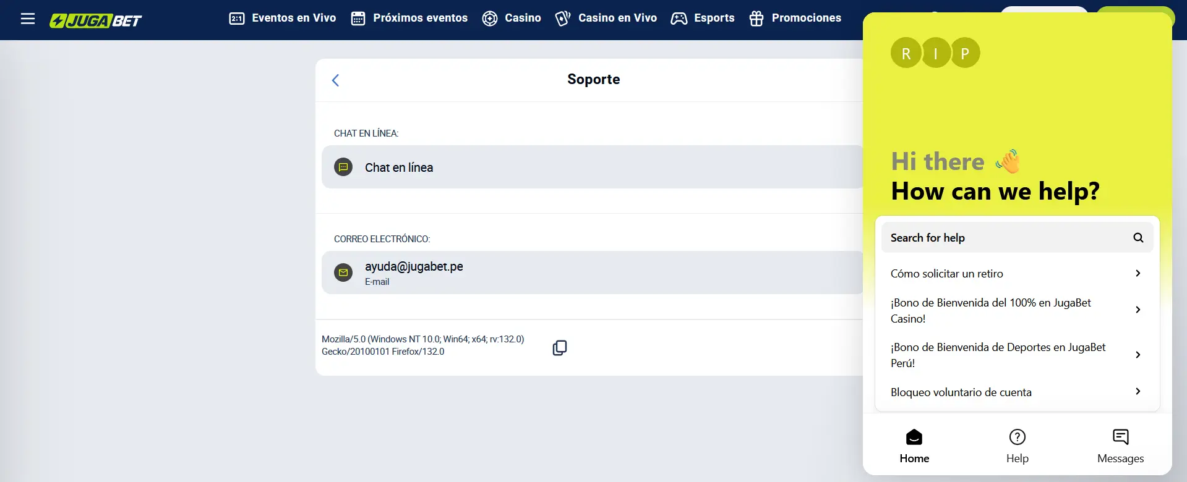Viewport: 1187px width, 482px height.
Task: Expand chevron for Cómo solicitar un retiro
Action: pos(1138,273)
